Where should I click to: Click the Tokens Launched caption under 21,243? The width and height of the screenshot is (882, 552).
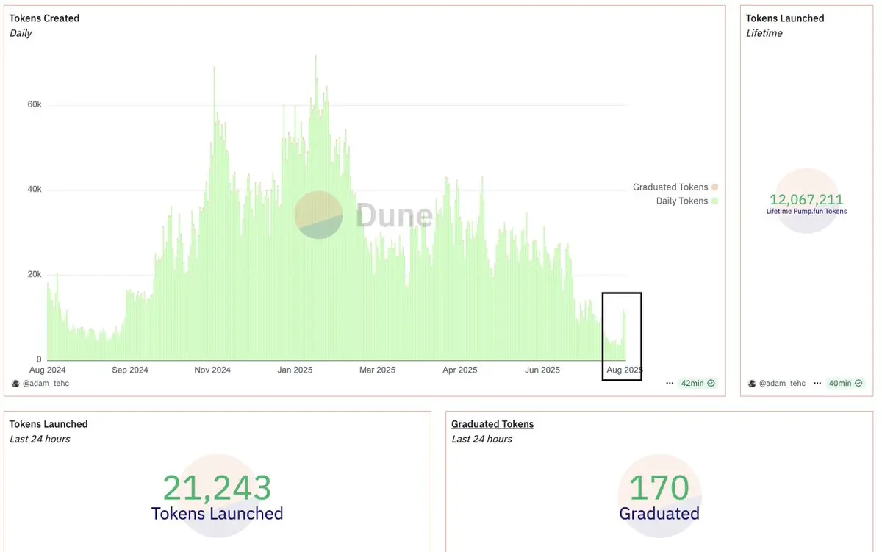coord(217,514)
